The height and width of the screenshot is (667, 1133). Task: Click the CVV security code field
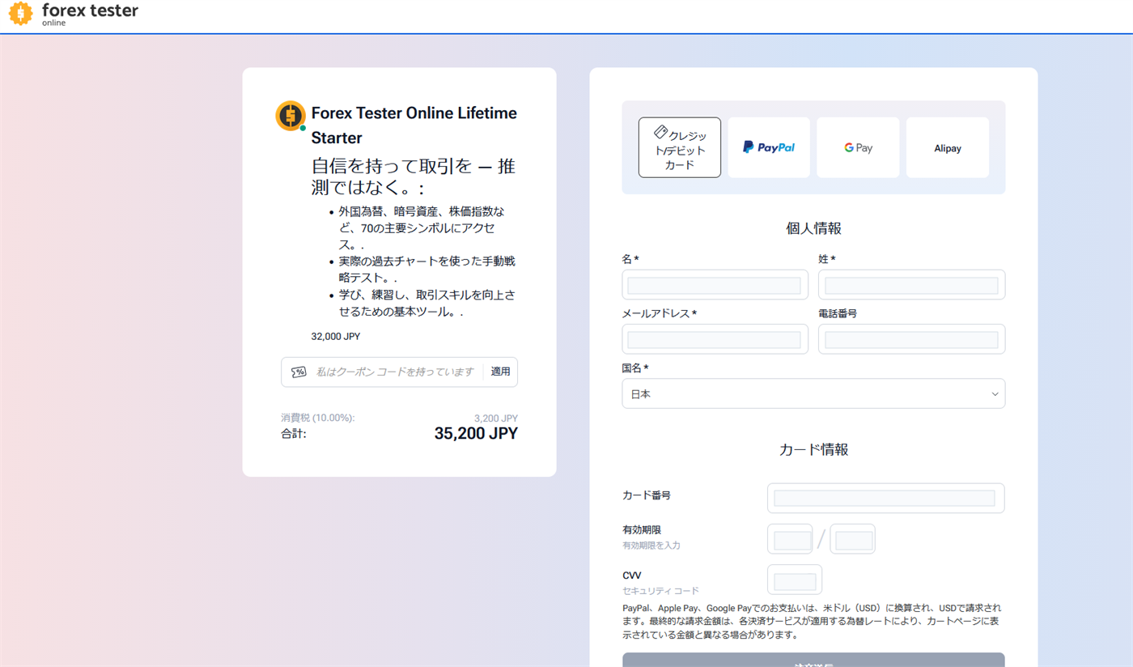[795, 580]
